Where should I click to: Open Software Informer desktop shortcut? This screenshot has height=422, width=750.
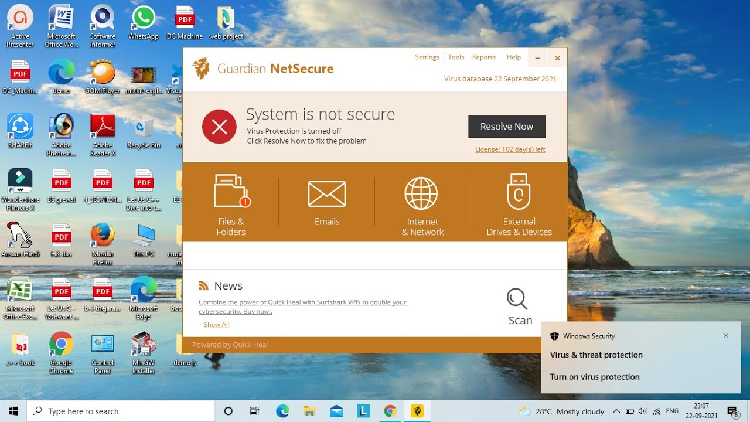click(103, 26)
